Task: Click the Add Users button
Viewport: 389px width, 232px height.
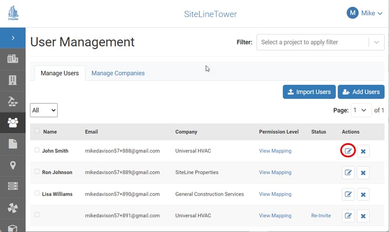Action: tap(361, 92)
